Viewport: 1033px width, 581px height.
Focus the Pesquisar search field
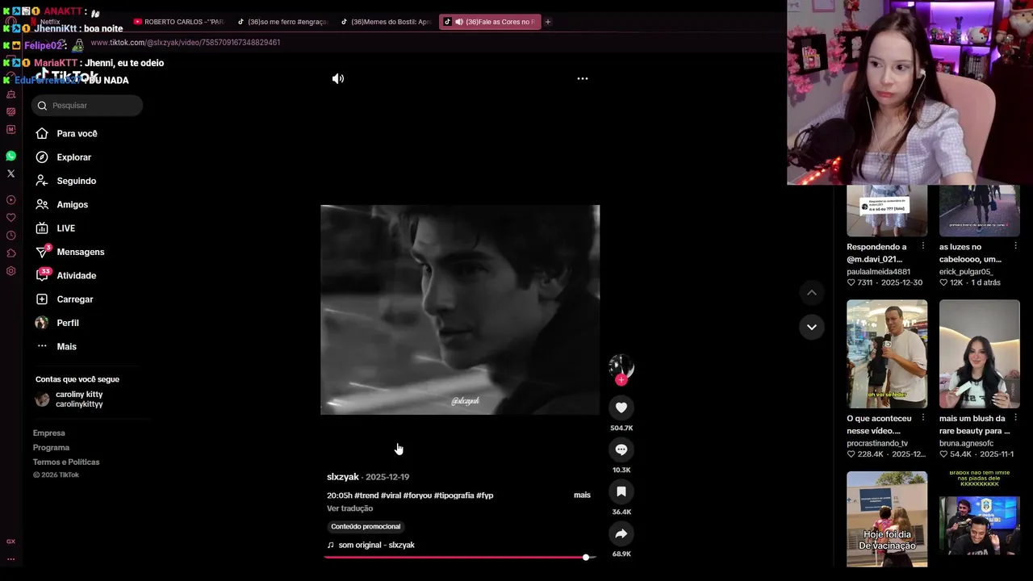(87, 106)
